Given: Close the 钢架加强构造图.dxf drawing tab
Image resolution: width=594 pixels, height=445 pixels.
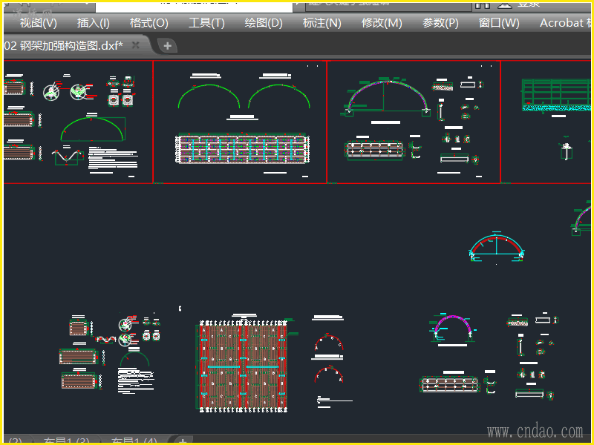Looking at the screenshot, I should click(x=136, y=46).
